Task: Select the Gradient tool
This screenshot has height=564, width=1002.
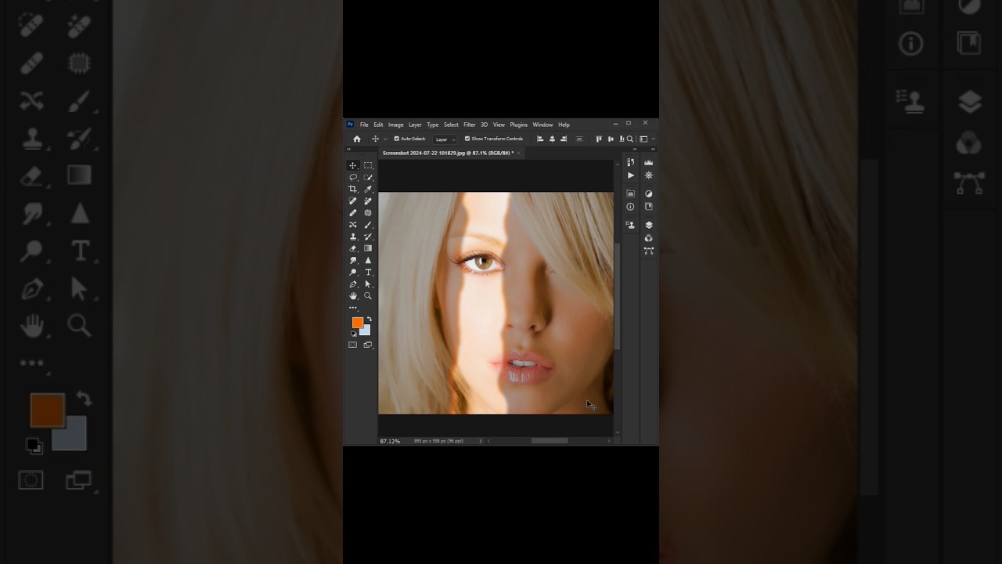Action: coord(368,248)
